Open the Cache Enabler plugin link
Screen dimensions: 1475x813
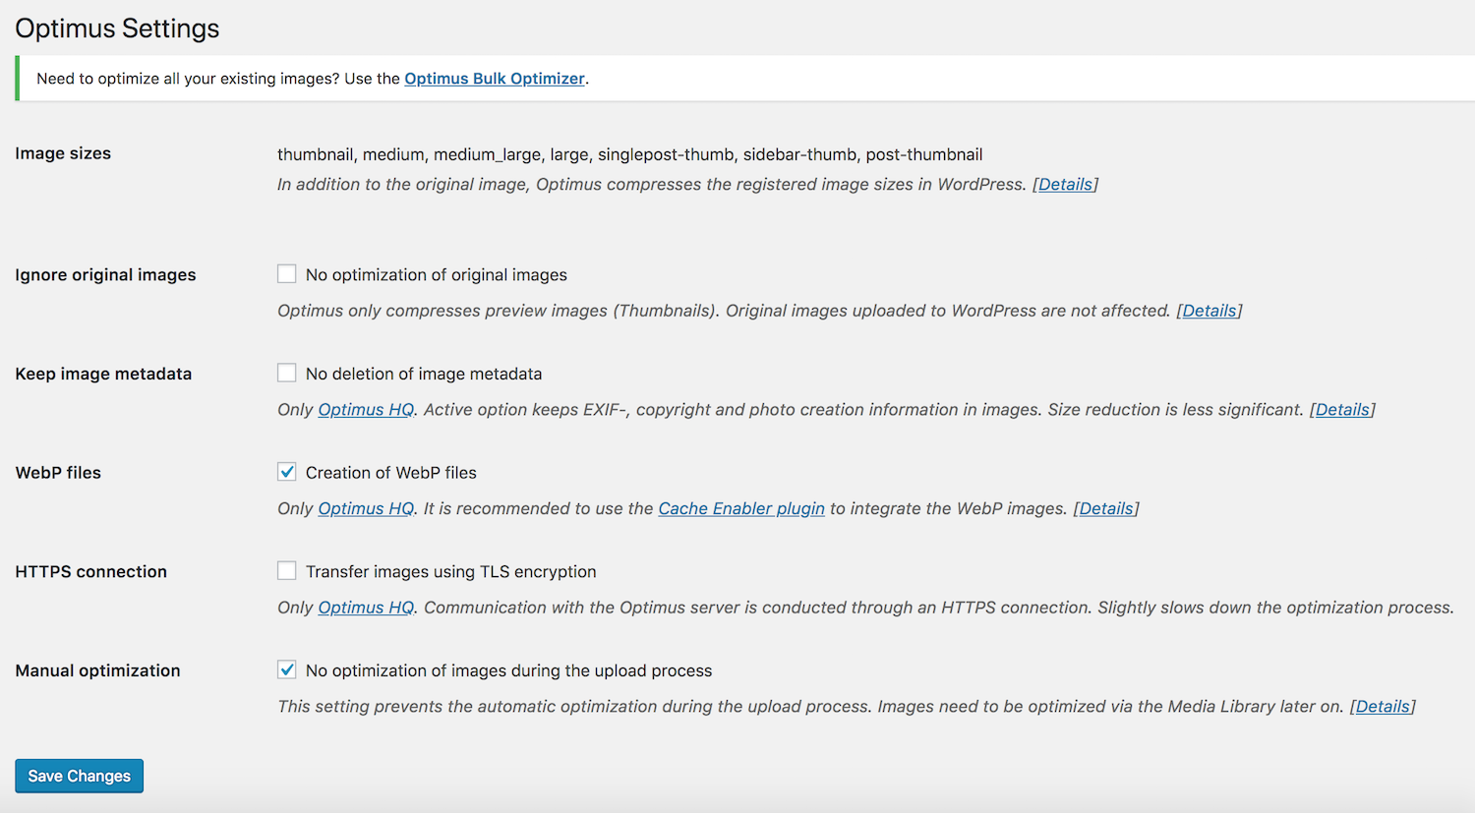[x=741, y=508]
